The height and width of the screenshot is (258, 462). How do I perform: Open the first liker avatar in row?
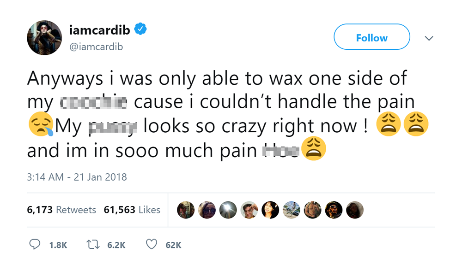point(186,210)
